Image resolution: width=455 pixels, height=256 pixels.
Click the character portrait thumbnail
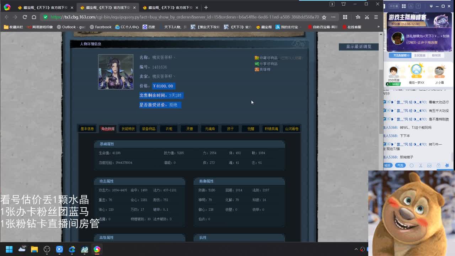tap(116, 72)
